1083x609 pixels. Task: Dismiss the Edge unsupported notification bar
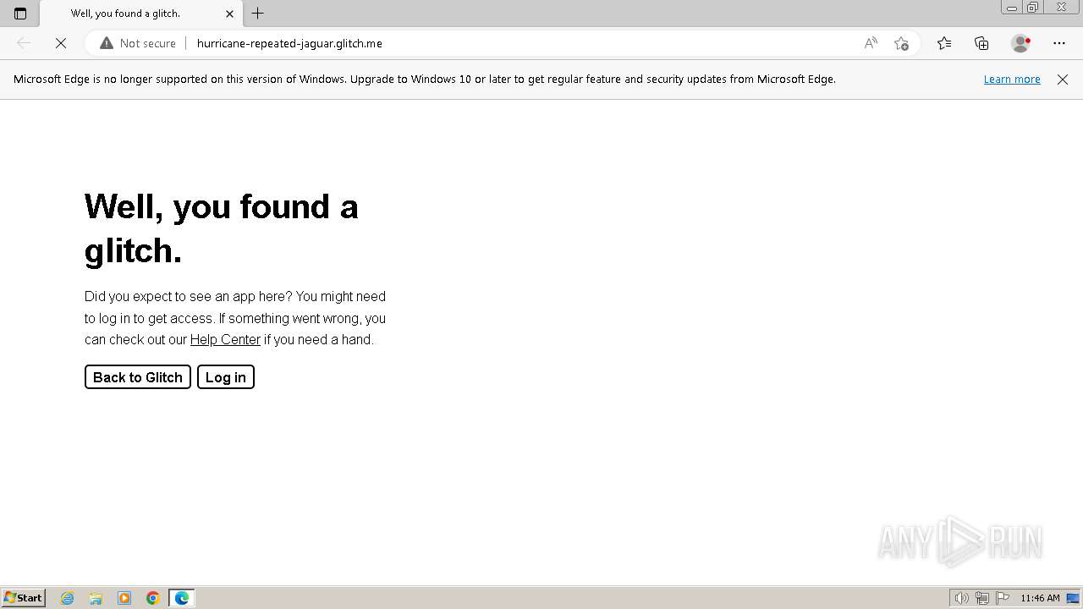[x=1063, y=80]
